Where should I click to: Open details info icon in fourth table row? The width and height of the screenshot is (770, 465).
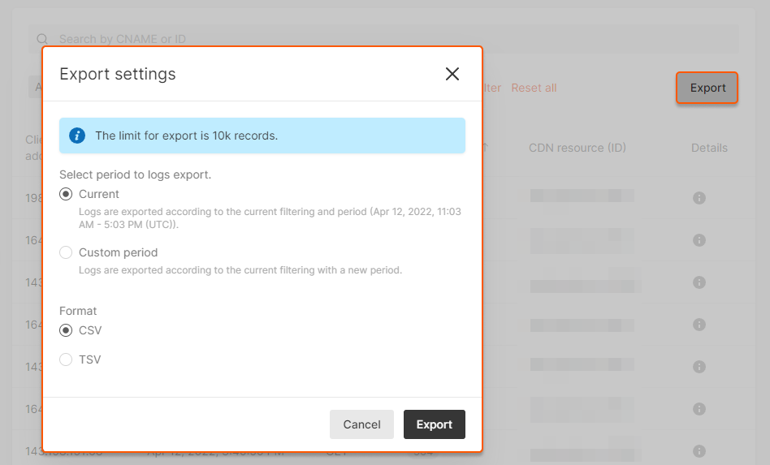(699, 325)
